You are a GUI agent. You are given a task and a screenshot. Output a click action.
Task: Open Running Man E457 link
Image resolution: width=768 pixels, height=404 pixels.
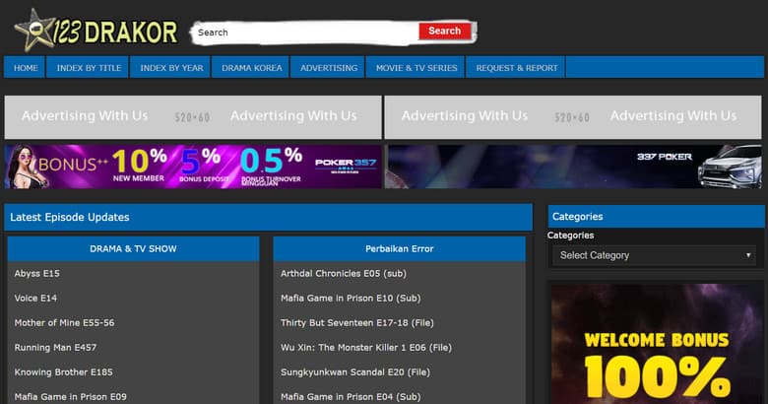point(55,347)
